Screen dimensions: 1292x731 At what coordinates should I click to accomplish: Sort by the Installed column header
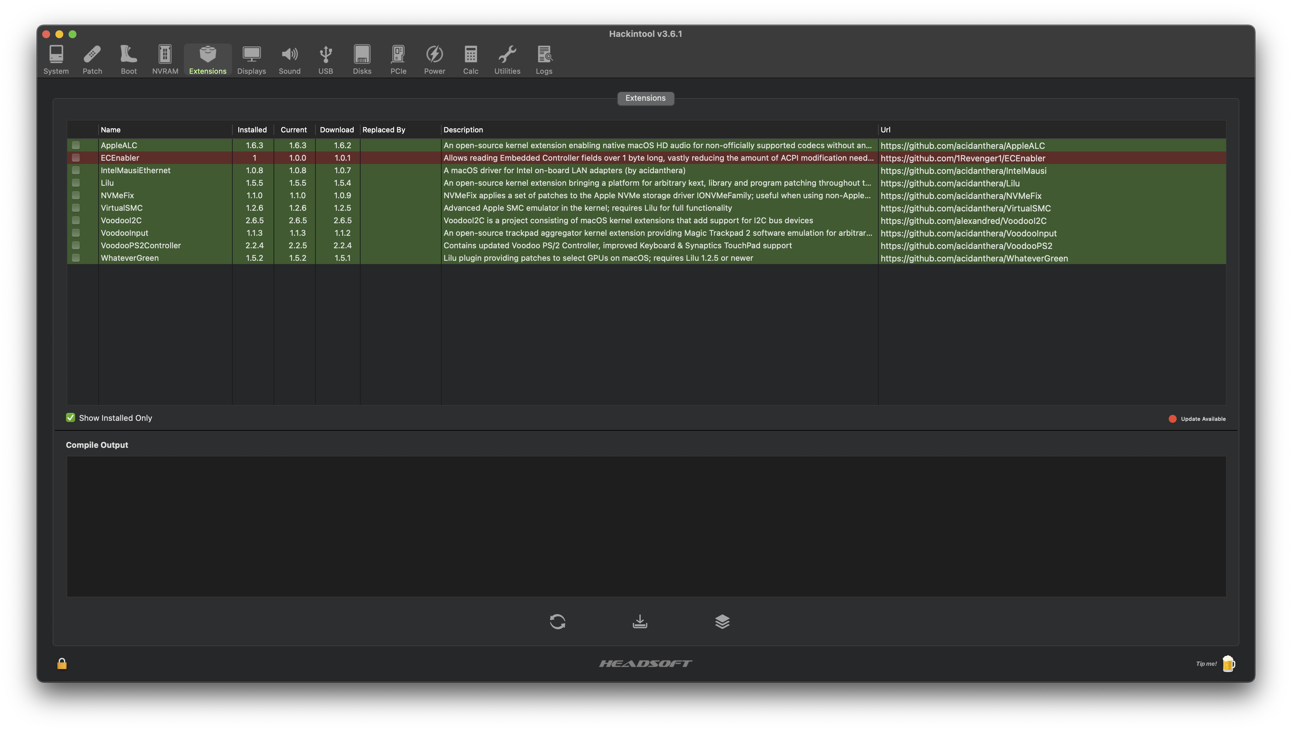(x=252, y=129)
